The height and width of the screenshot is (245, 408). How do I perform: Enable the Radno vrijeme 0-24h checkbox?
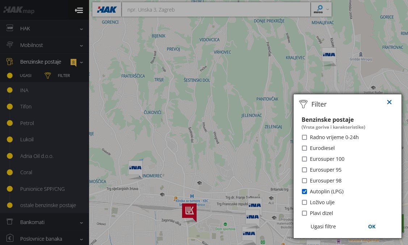coord(304,137)
